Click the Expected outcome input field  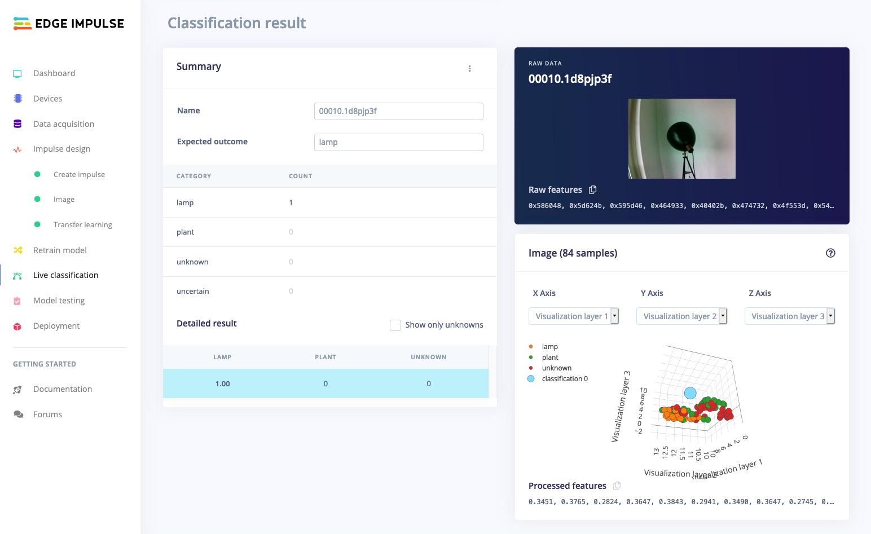[399, 142]
